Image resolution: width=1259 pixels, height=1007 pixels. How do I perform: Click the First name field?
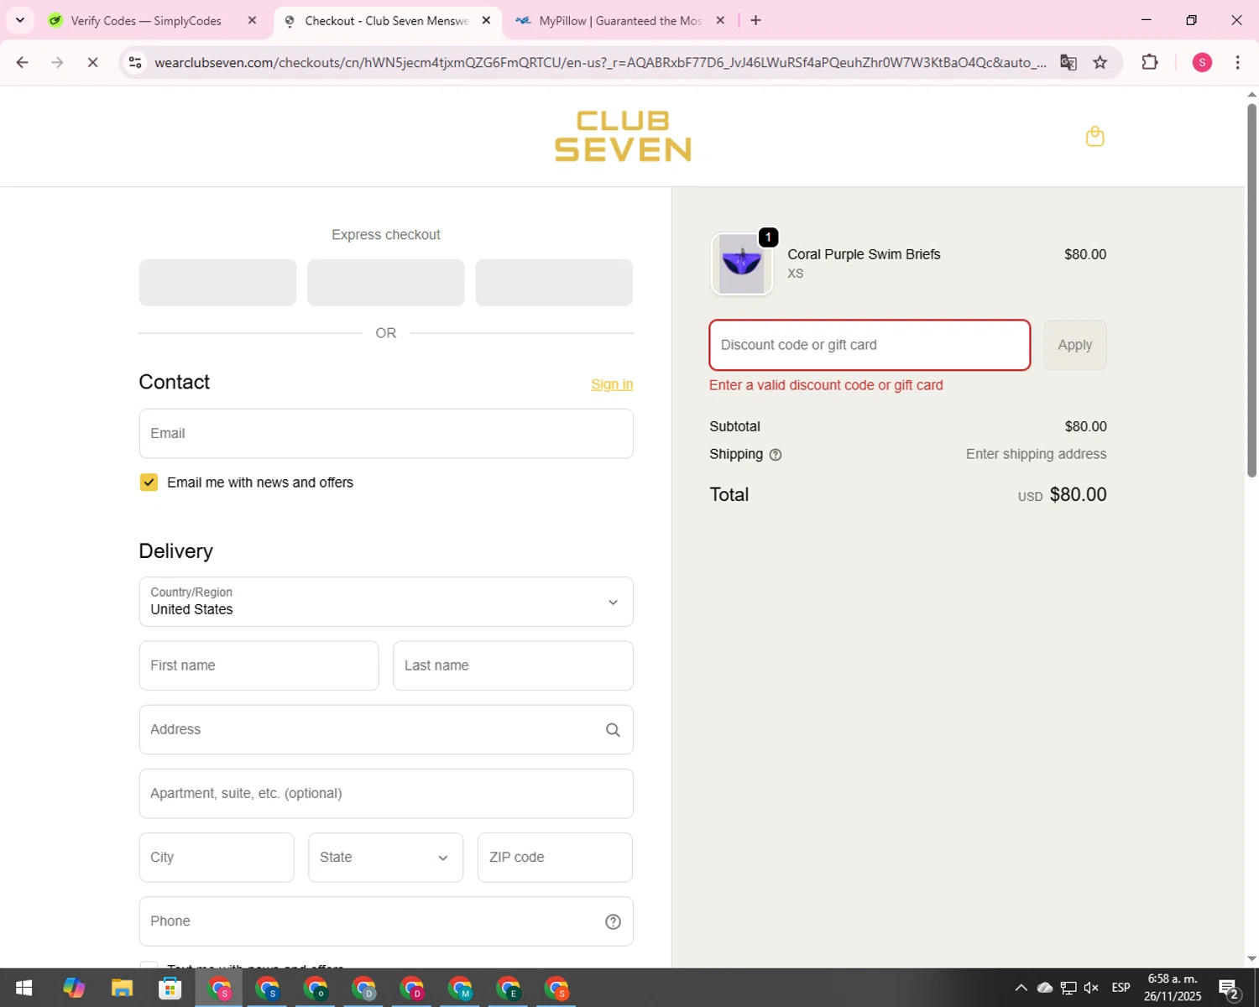click(259, 665)
